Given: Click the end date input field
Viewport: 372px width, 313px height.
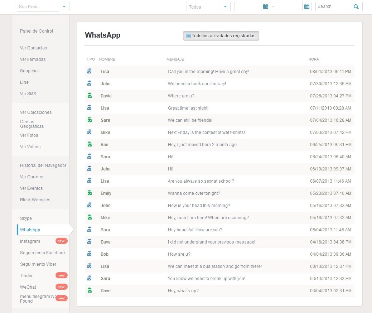Looking at the screenshot, I should tap(289, 7).
